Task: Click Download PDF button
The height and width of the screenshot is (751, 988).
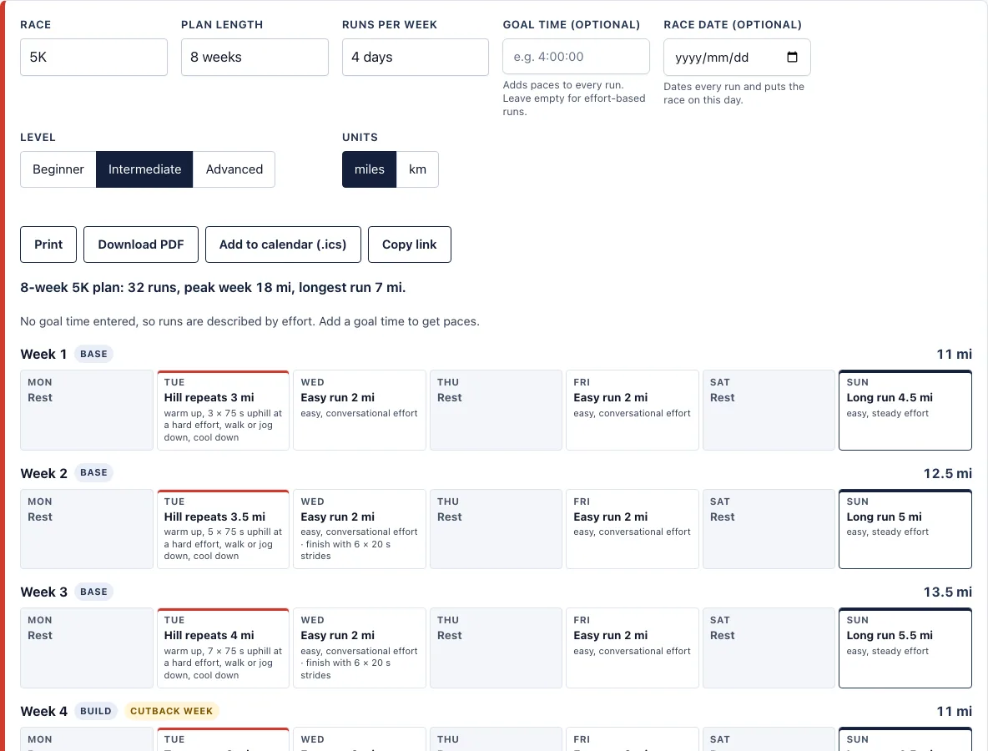Action: tap(140, 244)
